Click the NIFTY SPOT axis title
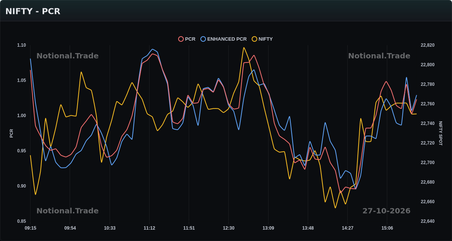Image resolution: width=452 pixels, height=241 pixels. click(440, 133)
